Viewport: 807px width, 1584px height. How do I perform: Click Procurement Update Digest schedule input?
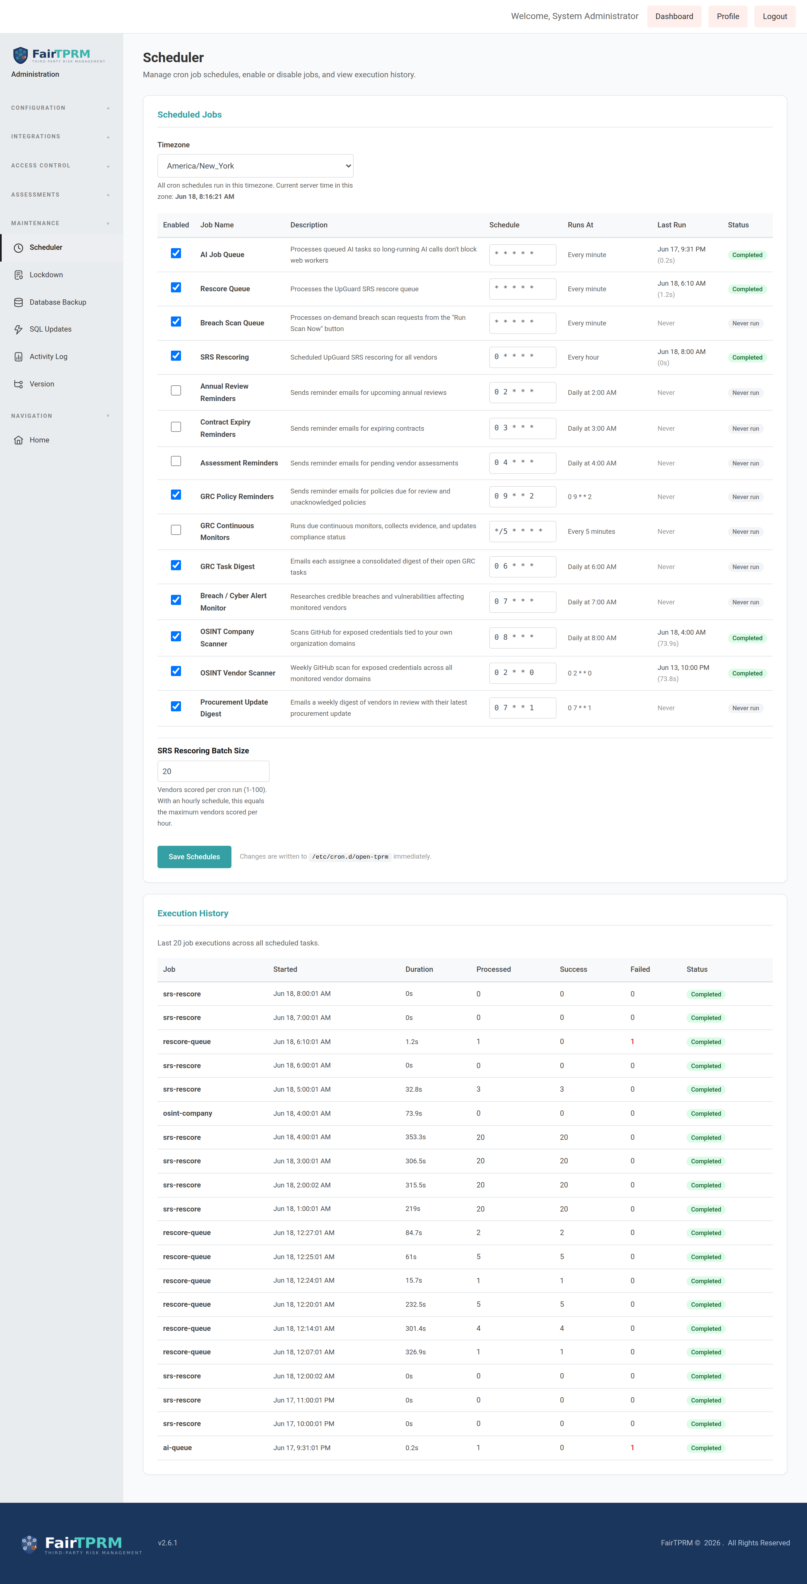coord(523,708)
